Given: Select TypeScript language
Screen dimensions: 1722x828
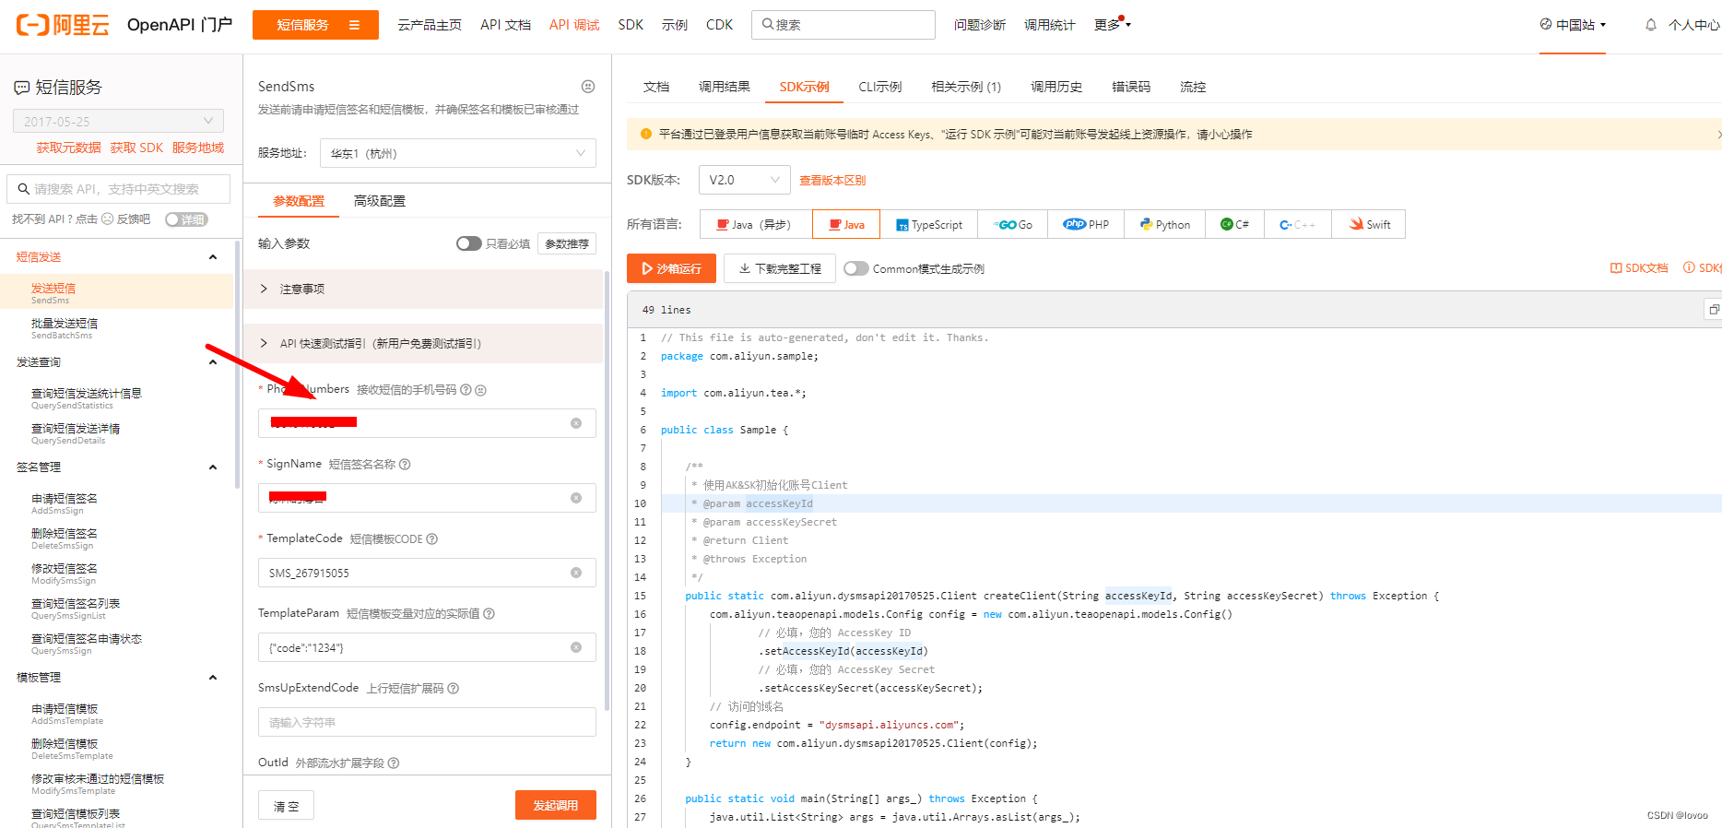Looking at the screenshot, I should [x=929, y=224].
